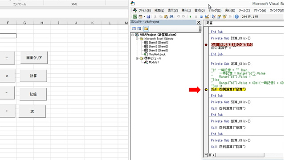This screenshot has width=285, height=160.
Task: Click the Toolbox icon in toolbar
Action: 230,17
